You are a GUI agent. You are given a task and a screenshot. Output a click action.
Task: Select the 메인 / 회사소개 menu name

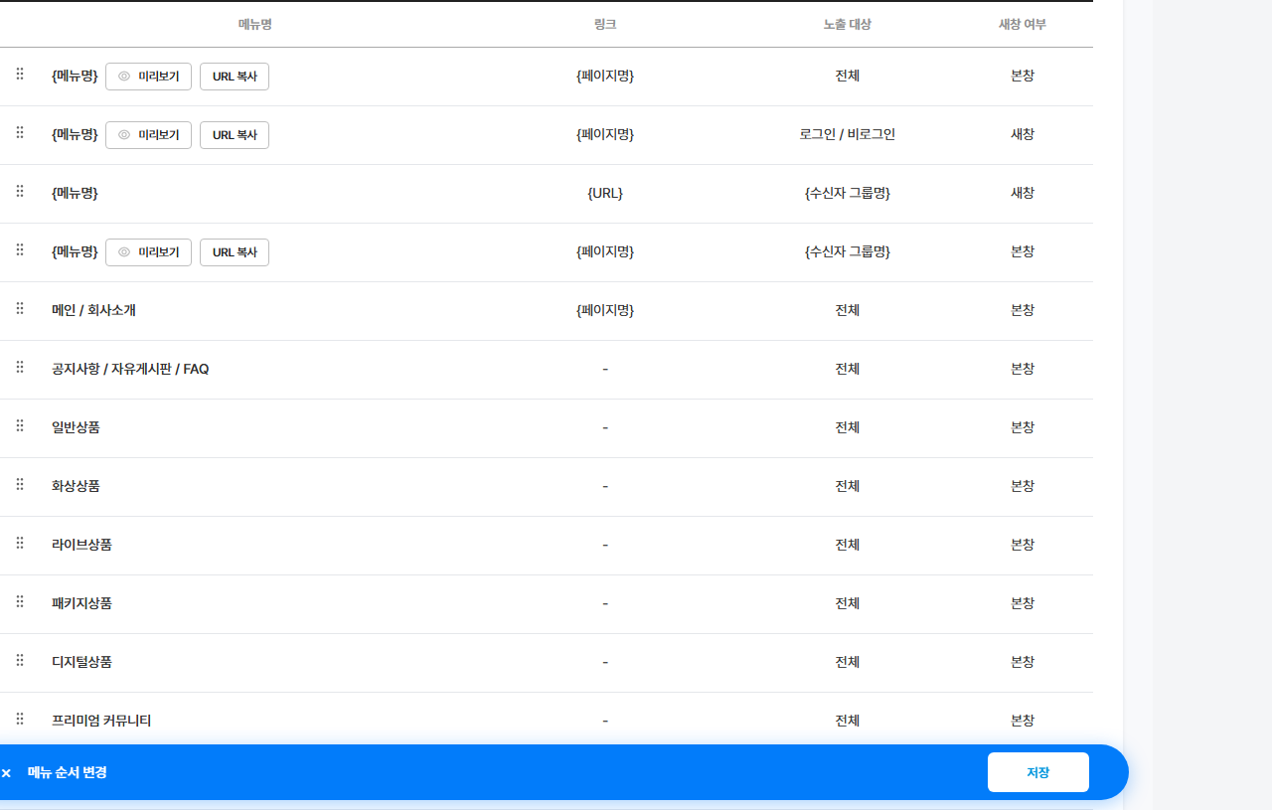(x=93, y=310)
